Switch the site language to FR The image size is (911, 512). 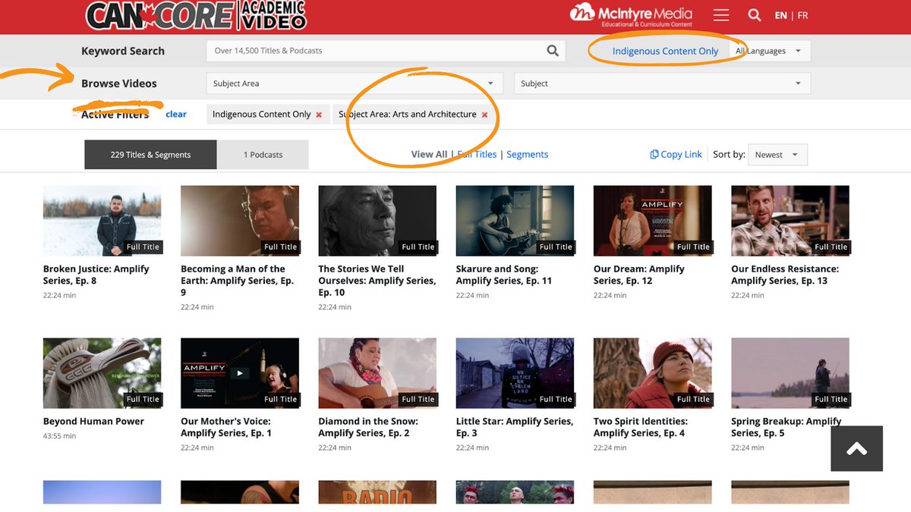click(802, 14)
